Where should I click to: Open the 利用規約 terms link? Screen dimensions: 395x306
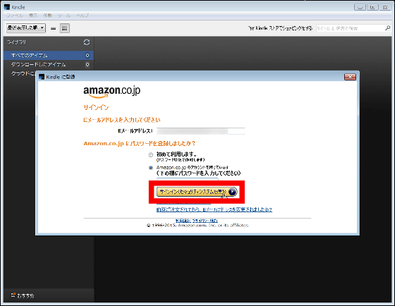click(x=183, y=221)
